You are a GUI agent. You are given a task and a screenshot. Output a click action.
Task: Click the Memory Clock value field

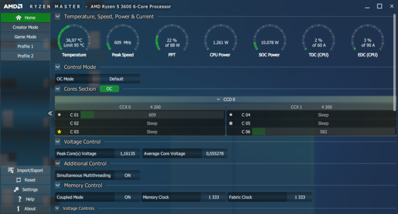tap(213, 197)
